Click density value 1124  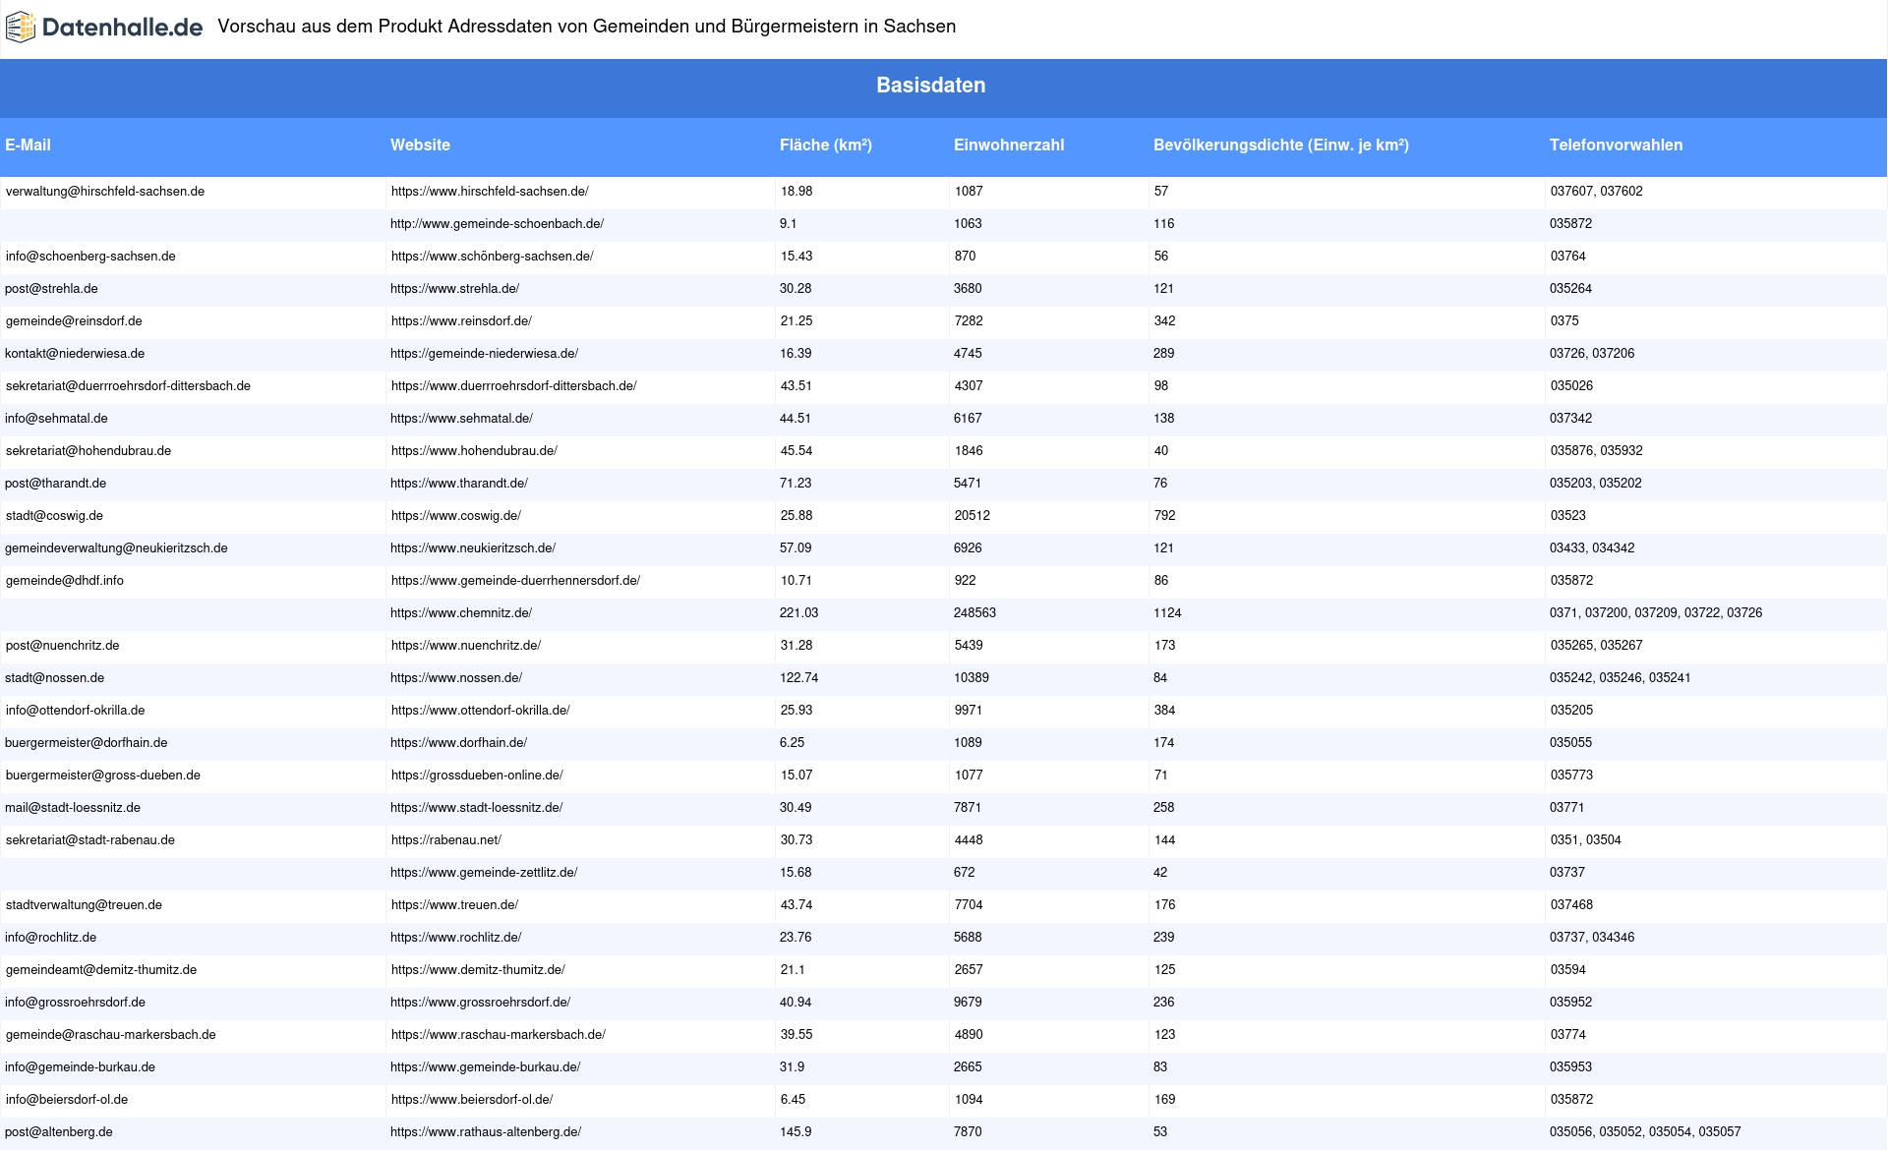pyautogui.click(x=1167, y=613)
